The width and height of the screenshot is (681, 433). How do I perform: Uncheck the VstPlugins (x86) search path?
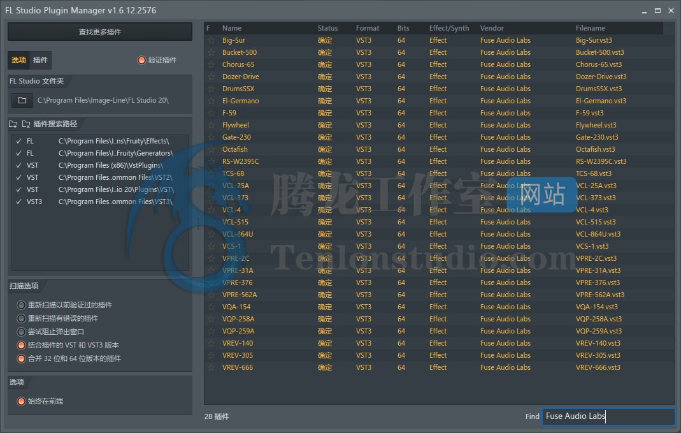pos(18,166)
